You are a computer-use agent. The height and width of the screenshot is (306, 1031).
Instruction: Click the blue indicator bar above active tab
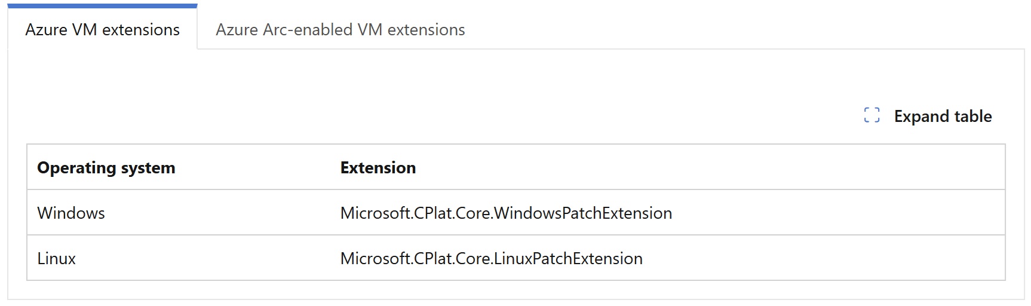[102, 6]
